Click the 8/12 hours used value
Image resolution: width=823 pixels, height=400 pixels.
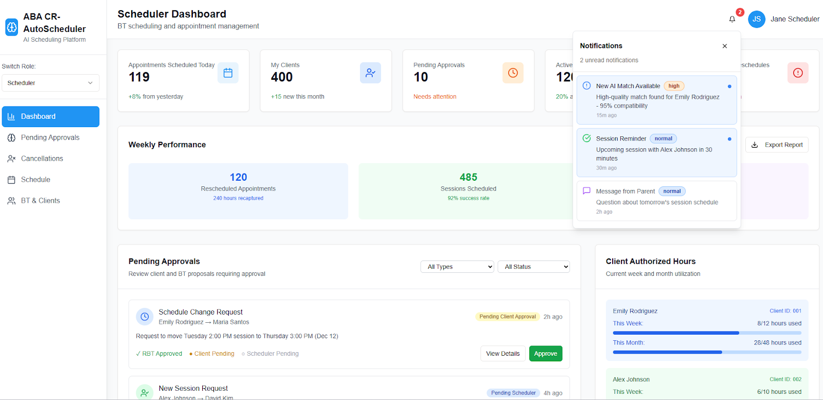tap(779, 323)
